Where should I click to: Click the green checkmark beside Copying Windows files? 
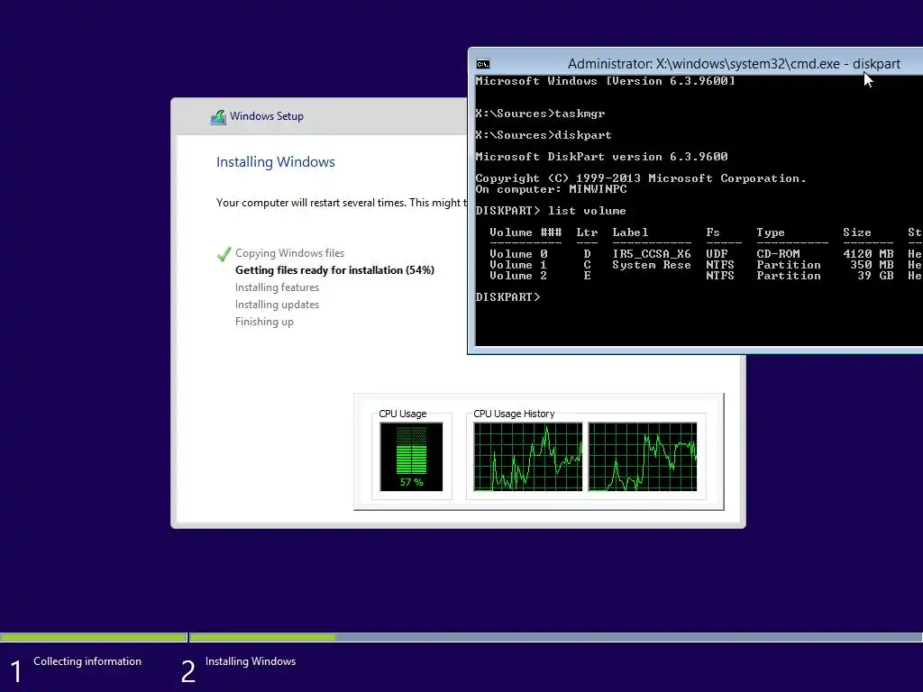[224, 253]
